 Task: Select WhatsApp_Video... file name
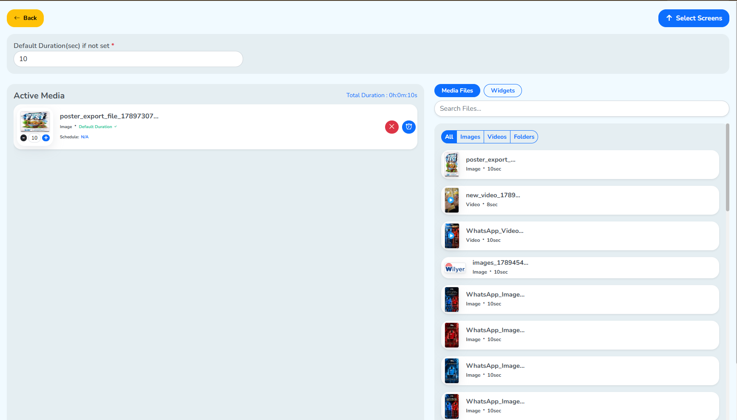495,231
